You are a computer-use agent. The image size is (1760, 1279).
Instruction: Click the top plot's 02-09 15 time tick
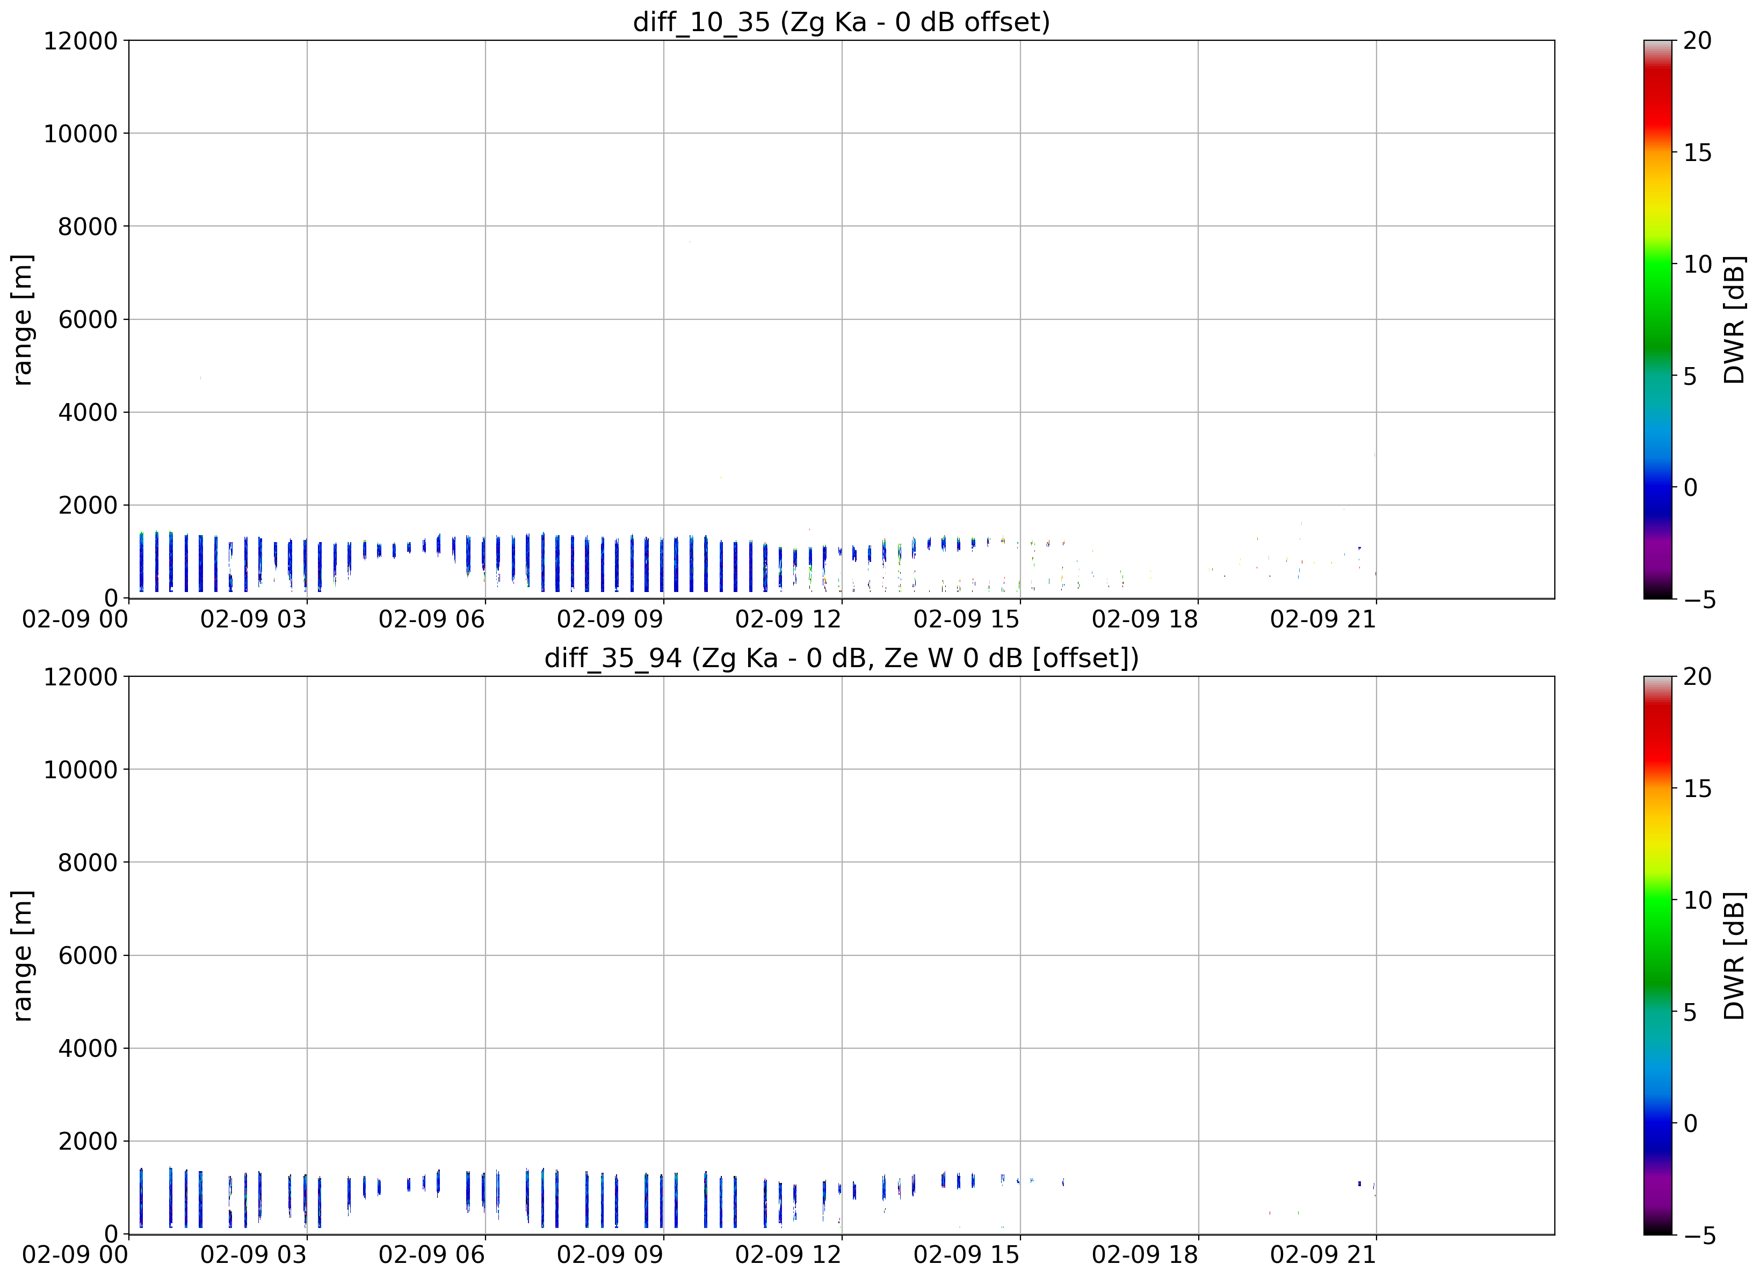click(x=967, y=619)
